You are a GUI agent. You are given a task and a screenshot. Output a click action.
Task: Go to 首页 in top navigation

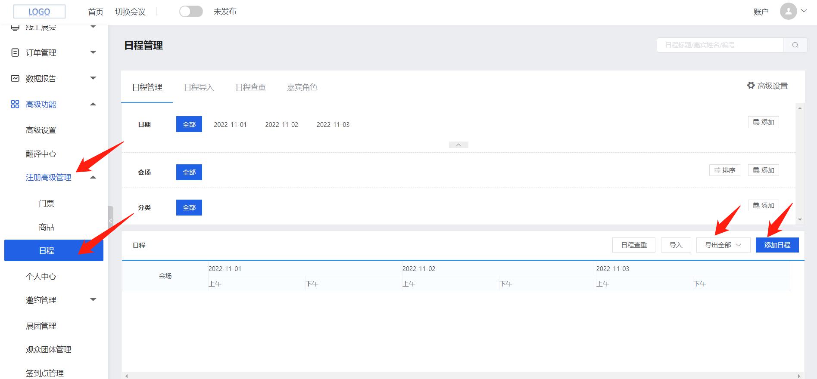click(x=96, y=12)
